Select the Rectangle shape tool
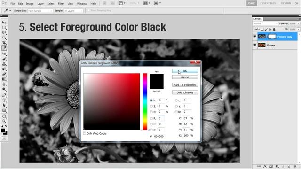Screen dimensions: 301x169 coord(4,111)
